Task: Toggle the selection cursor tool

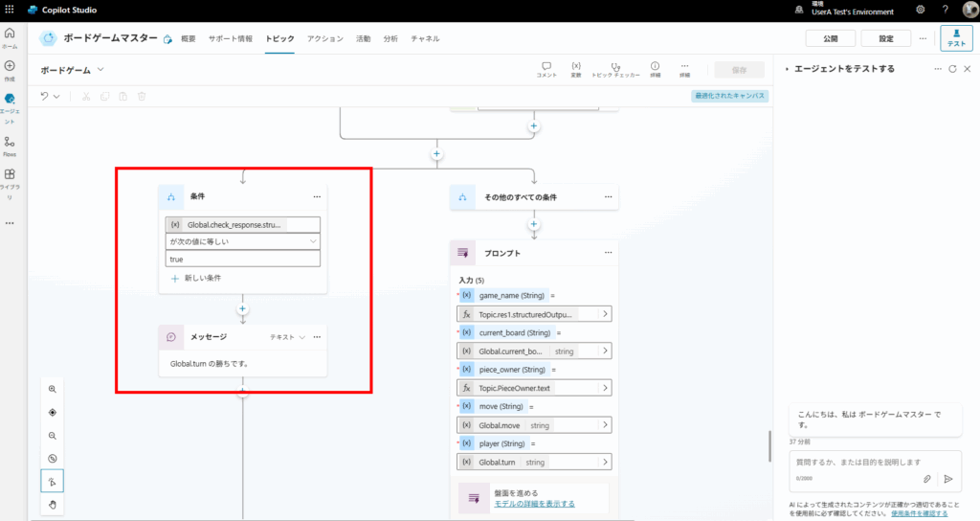Action: pyautogui.click(x=53, y=481)
